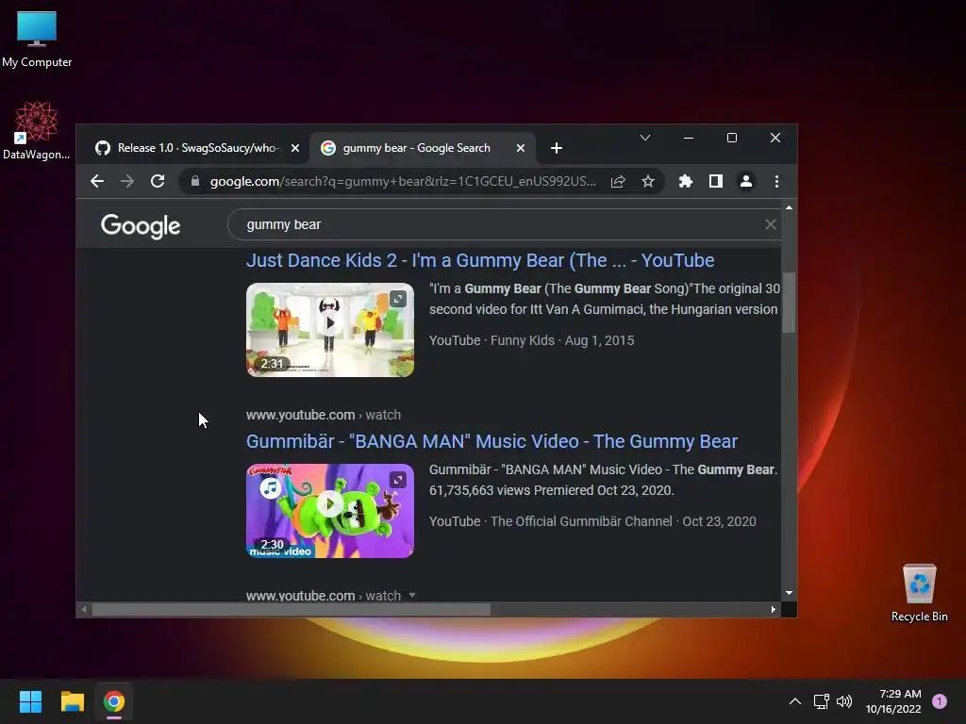The height and width of the screenshot is (724, 966).
Task: Click www.youtube.com › watch above BANGA MAN
Action: click(x=324, y=415)
